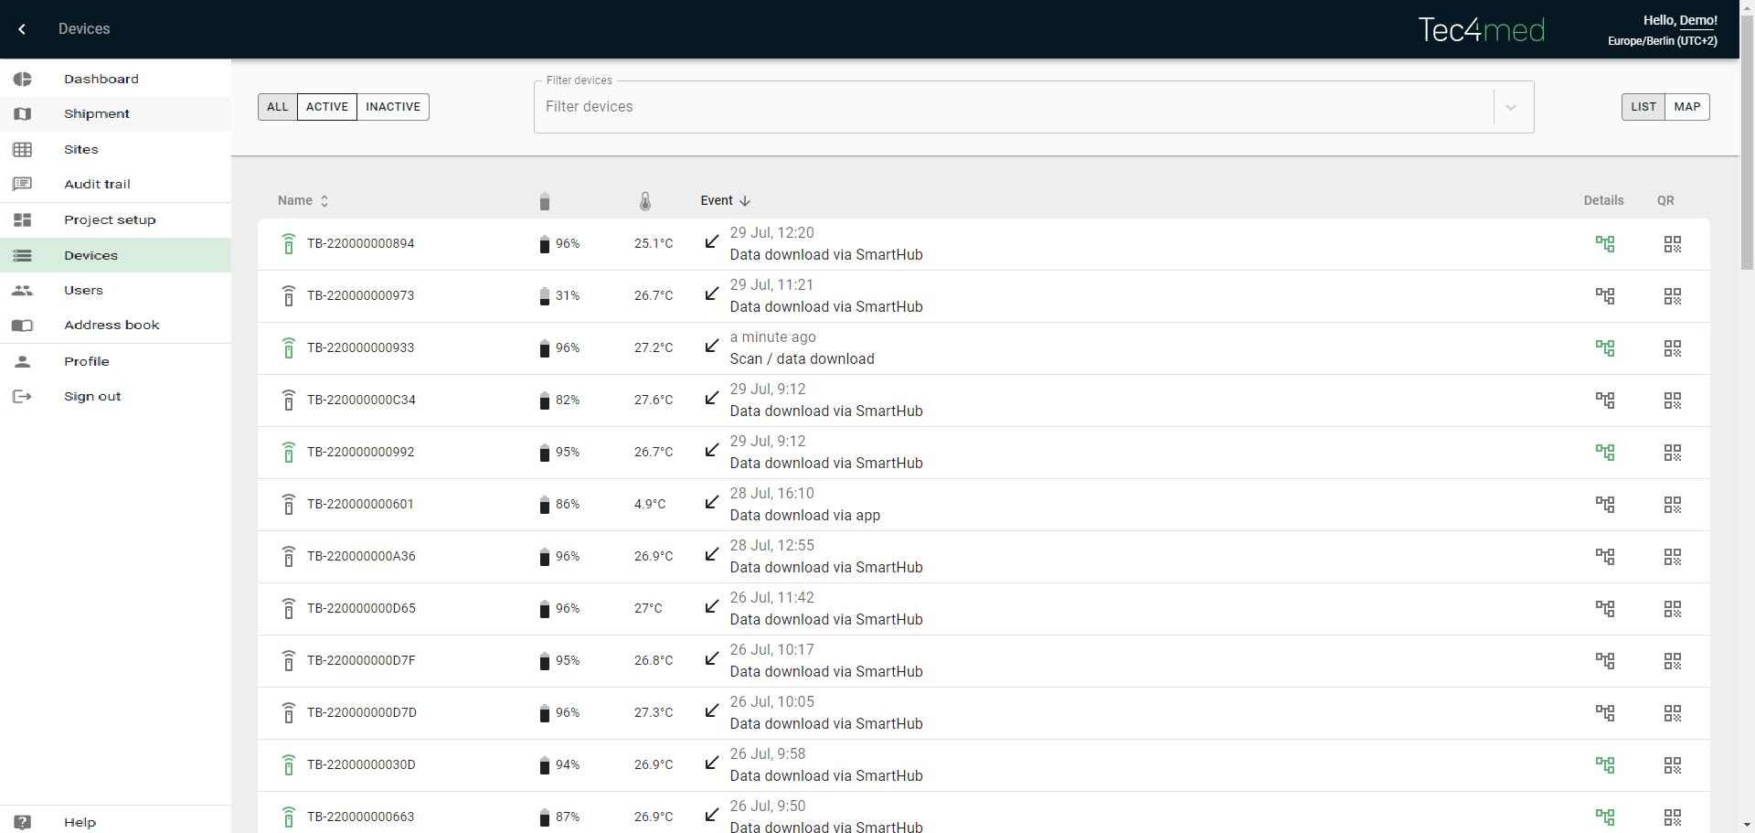Viewport: 1755px width, 833px height.
Task: Filter to ACTIVE devices
Action: [x=327, y=107]
